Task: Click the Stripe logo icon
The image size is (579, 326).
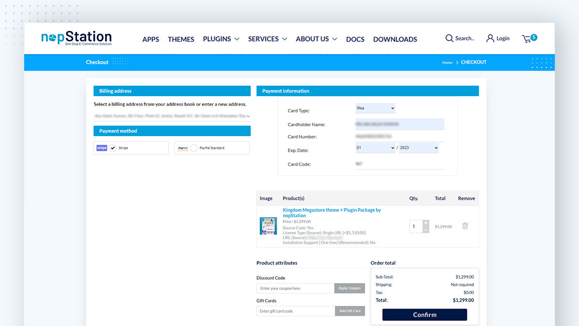Action: pyautogui.click(x=102, y=148)
